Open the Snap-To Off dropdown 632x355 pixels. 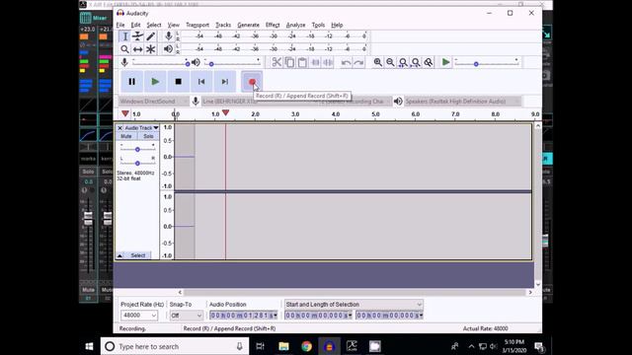point(187,316)
